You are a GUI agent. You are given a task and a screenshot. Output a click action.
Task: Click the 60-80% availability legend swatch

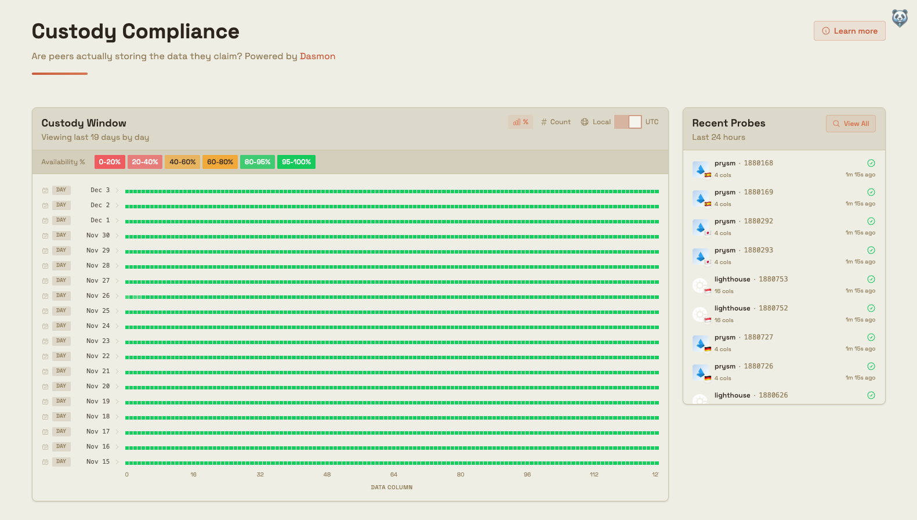pos(220,162)
